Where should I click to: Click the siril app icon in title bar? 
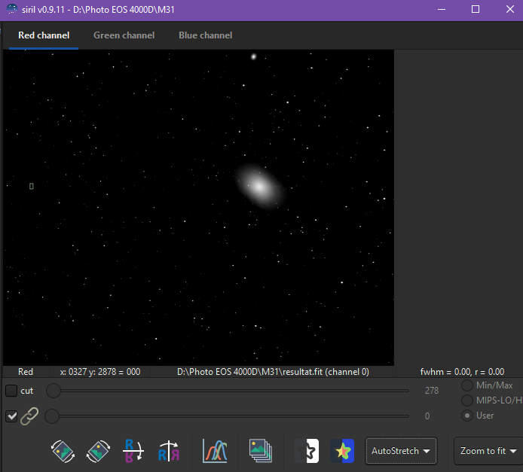coord(11,9)
